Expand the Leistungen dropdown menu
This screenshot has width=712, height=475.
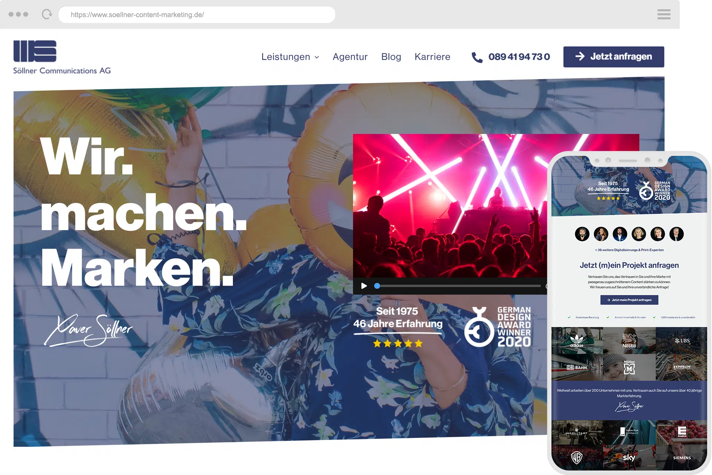tap(286, 57)
